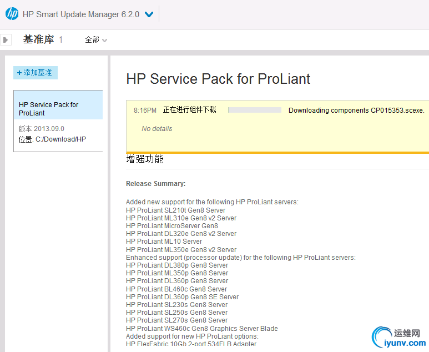The height and width of the screenshot is (352, 429).
Task: Click the Added support for new HP ProLiant options line
Action: point(192,336)
